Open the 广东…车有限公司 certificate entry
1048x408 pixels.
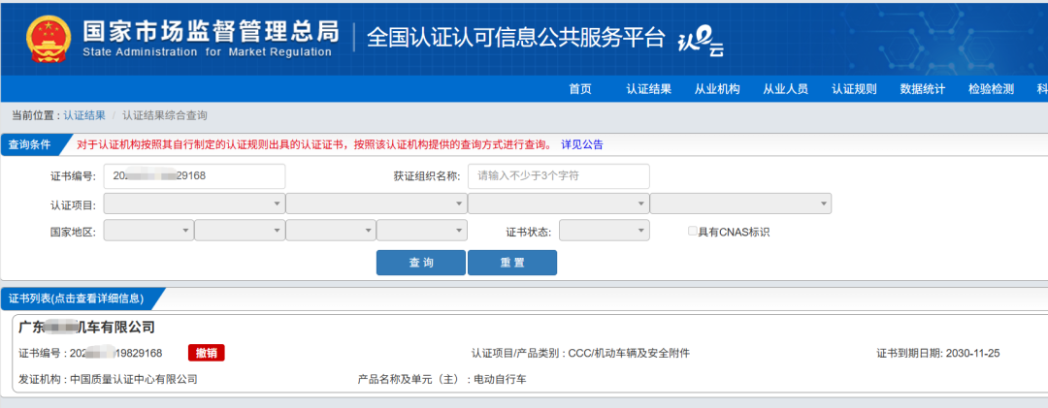pyautogui.click(x=87, y=328)
